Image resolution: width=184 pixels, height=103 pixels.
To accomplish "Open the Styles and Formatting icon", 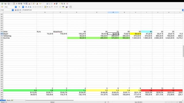I will pyautogui.click(x=2, y=7).
